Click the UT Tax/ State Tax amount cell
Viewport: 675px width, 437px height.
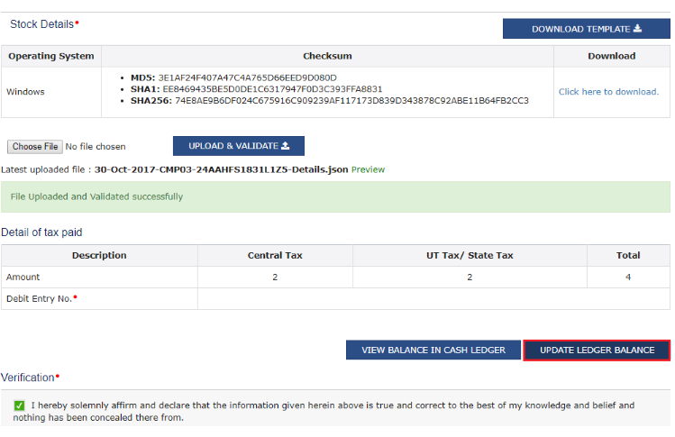click(470, 278)
